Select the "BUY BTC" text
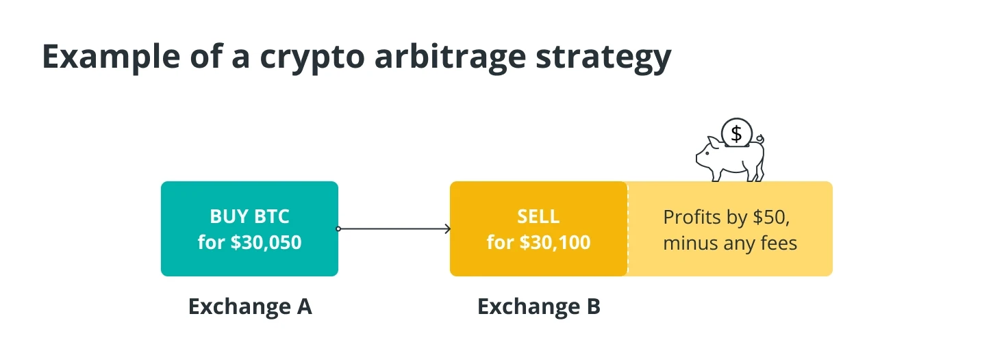Screen dimensions: 993x353 pyautogui.click(x=249, y=218)
